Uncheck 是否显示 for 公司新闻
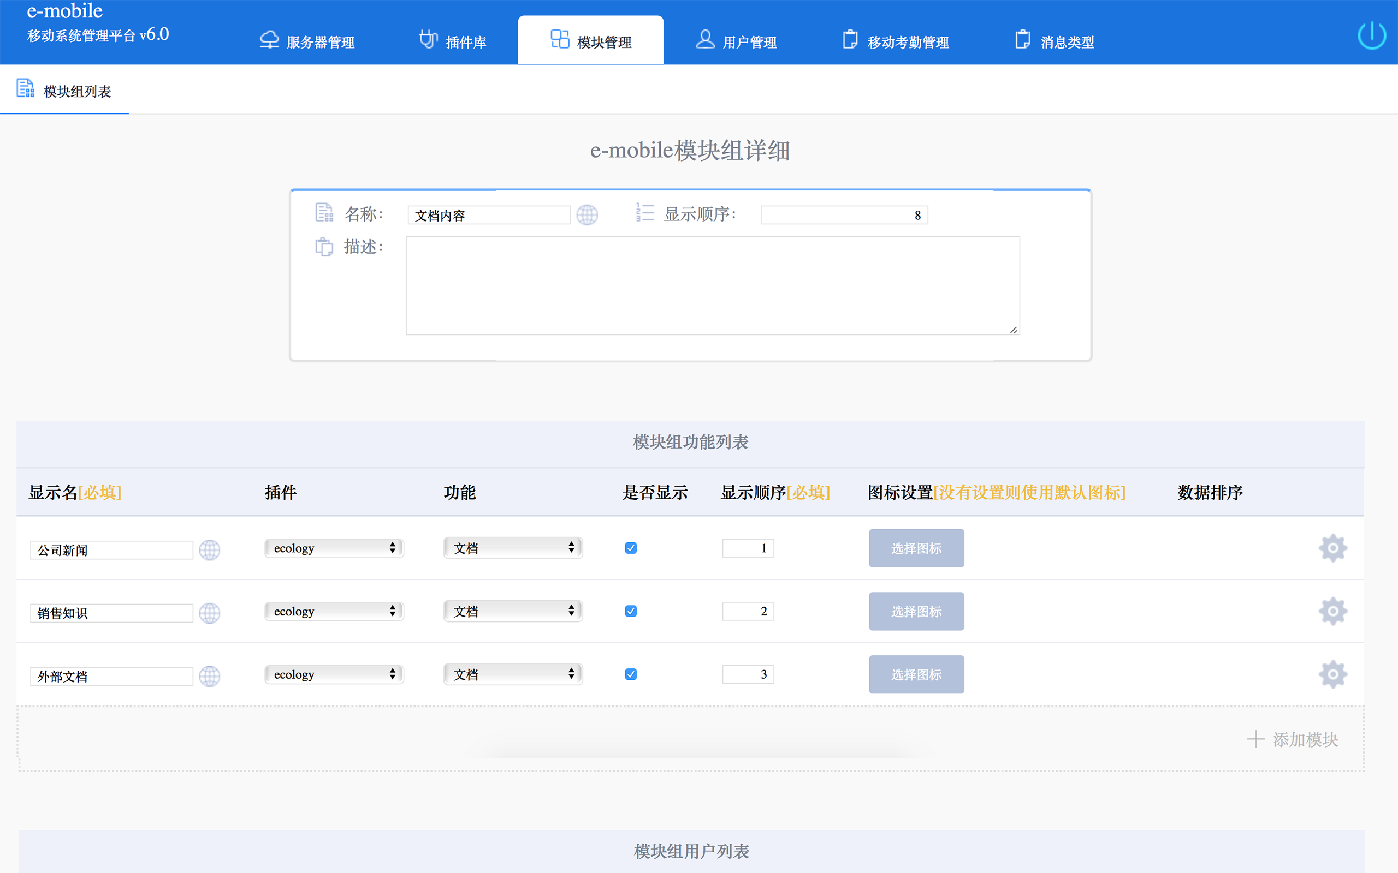The image size is (1398, 873). 631,548
